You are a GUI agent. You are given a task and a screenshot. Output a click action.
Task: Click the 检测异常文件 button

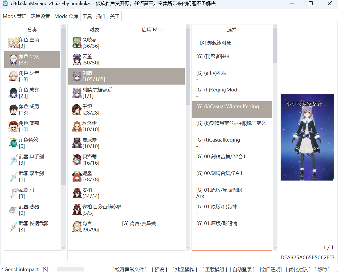(x=129, y=269)
